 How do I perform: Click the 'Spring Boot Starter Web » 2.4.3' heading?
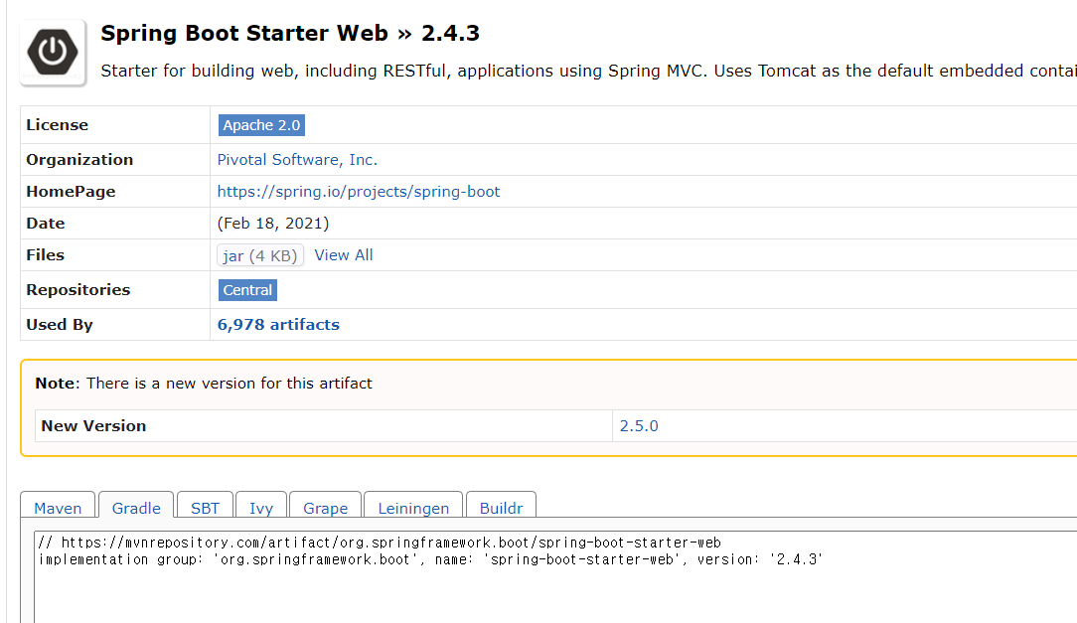(x=290, y=33)
